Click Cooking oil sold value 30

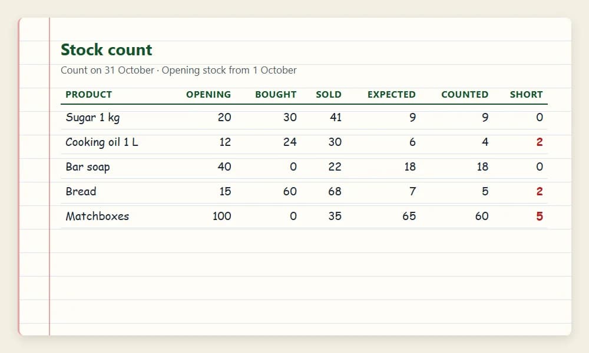click(x=335, y=142)
